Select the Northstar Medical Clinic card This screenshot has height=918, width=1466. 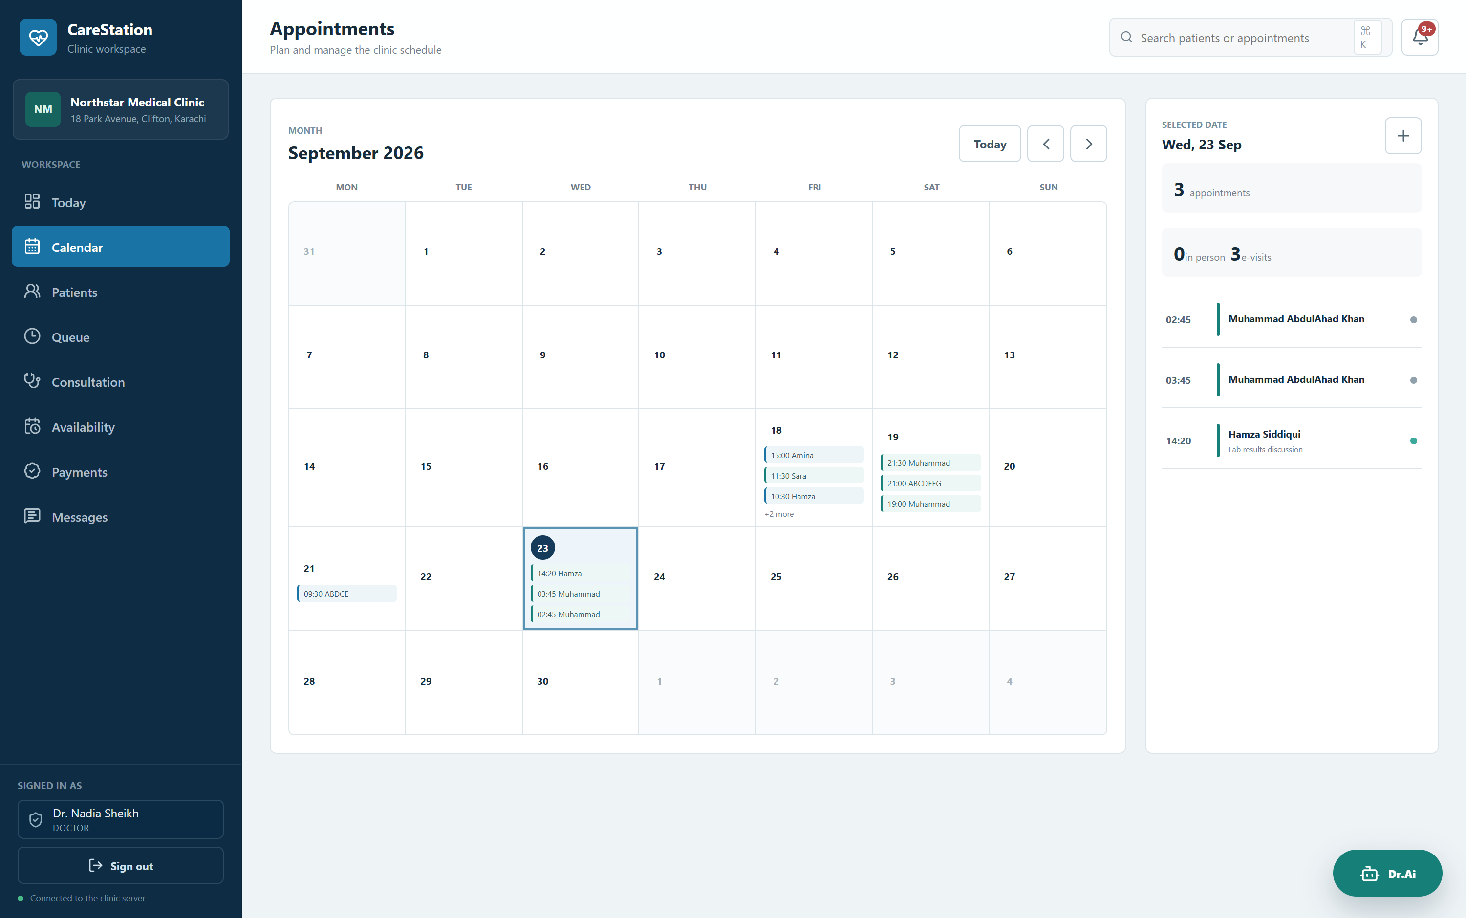120,109
